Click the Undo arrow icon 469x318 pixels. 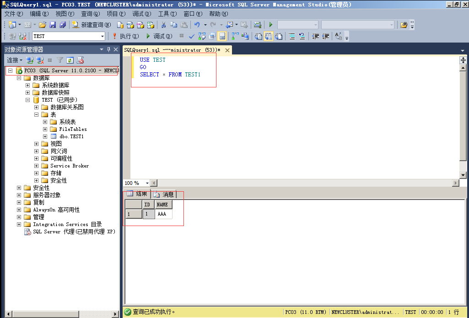coord(197,25)
